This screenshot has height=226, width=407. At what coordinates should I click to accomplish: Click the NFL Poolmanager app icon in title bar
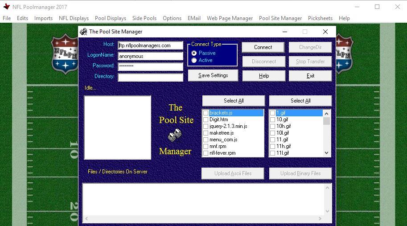tap(7, 7)
